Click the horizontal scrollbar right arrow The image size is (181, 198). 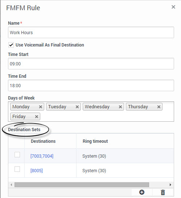(170, 185)
